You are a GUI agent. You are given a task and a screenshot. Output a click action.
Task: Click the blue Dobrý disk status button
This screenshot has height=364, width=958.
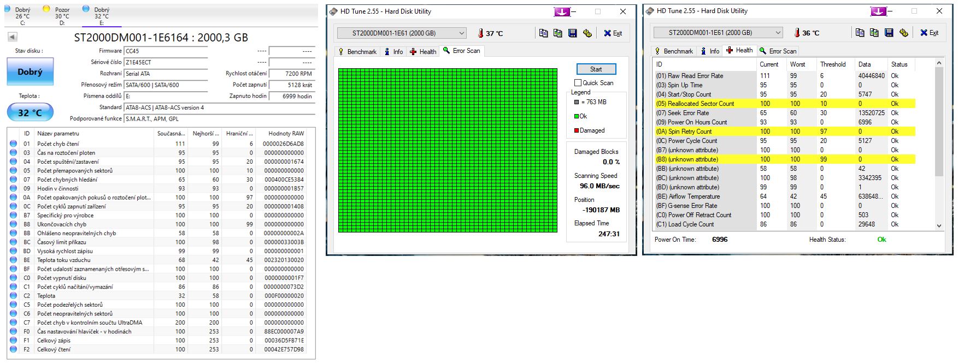coord(30,72)
